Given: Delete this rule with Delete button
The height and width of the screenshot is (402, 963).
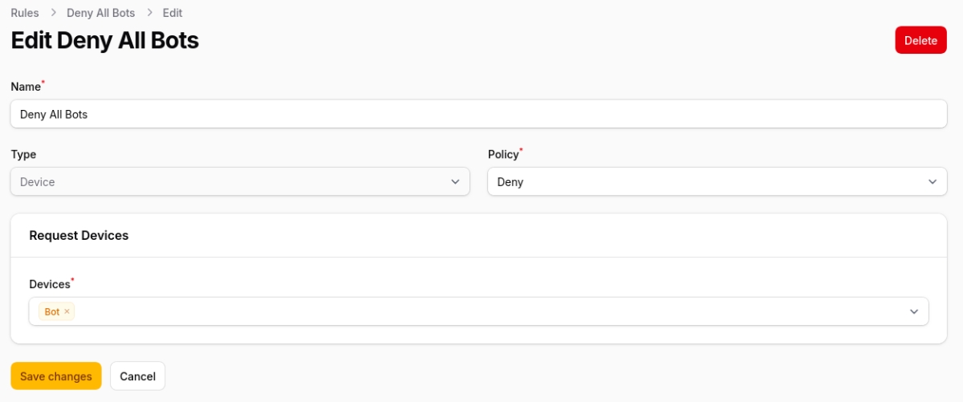Looking at the screenshot, I should (x=920, y=40).
